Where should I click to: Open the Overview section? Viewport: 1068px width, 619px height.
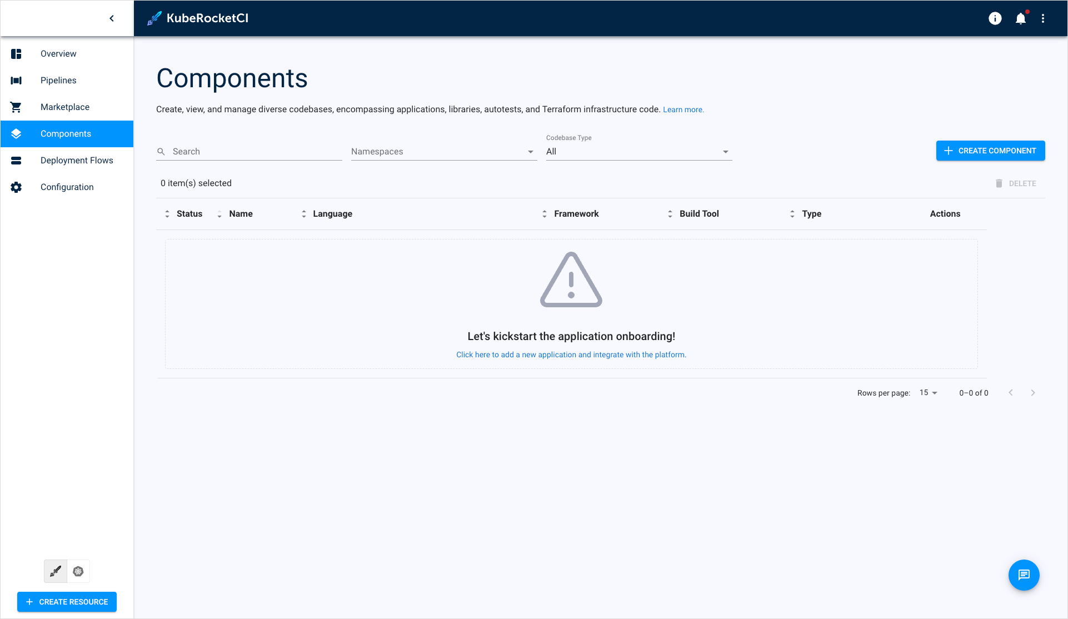click(x=66, y=54)
